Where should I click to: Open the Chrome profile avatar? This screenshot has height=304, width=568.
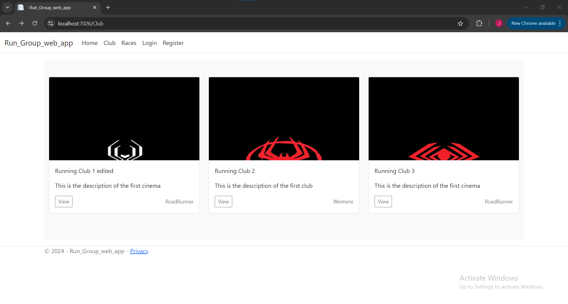pyautogui.click(x=499, y=23)
